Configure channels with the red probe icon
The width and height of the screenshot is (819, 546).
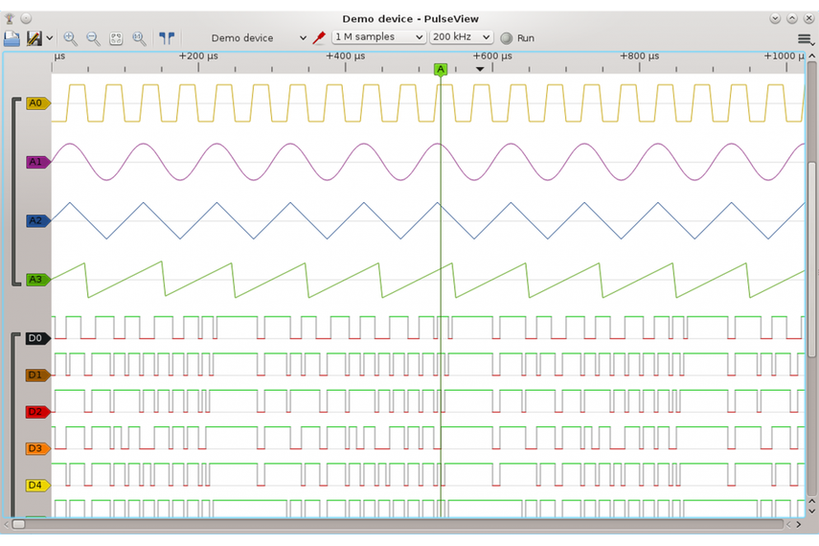click(x=319, y=38)
